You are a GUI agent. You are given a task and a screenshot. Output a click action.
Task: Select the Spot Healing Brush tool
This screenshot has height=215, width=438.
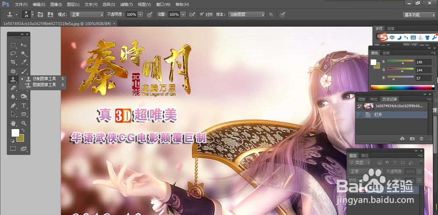(x=13, y=71)
